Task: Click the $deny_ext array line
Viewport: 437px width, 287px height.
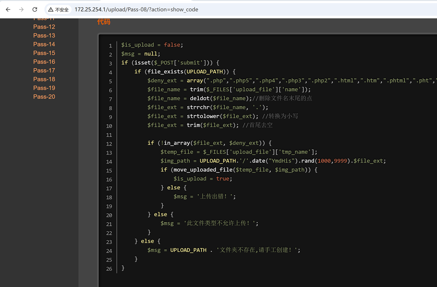Action: [292, 81]
